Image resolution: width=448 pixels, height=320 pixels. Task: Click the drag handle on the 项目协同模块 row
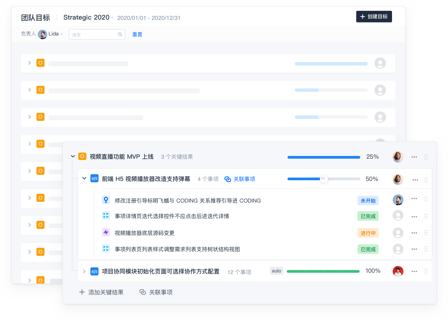point(426,271)
